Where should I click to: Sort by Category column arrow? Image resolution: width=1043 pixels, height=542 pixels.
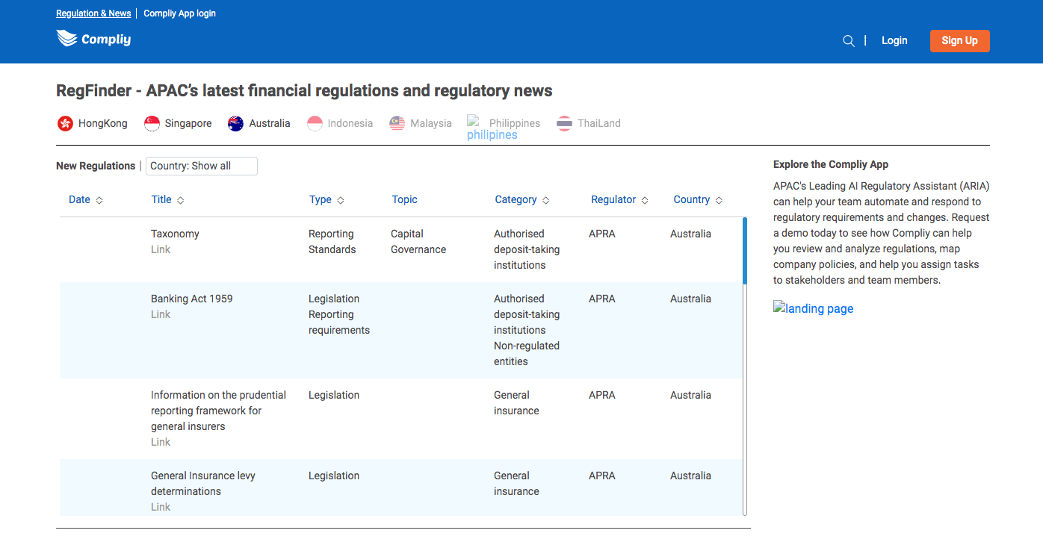pyautogui.click(x=545, y=200)
